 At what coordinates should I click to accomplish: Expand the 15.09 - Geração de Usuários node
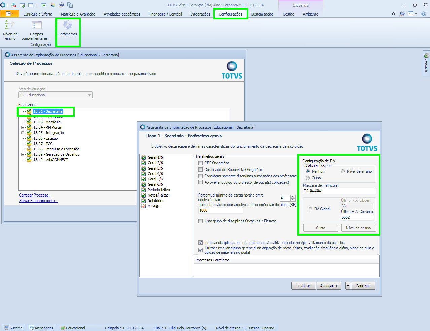(x=23, y=154)
